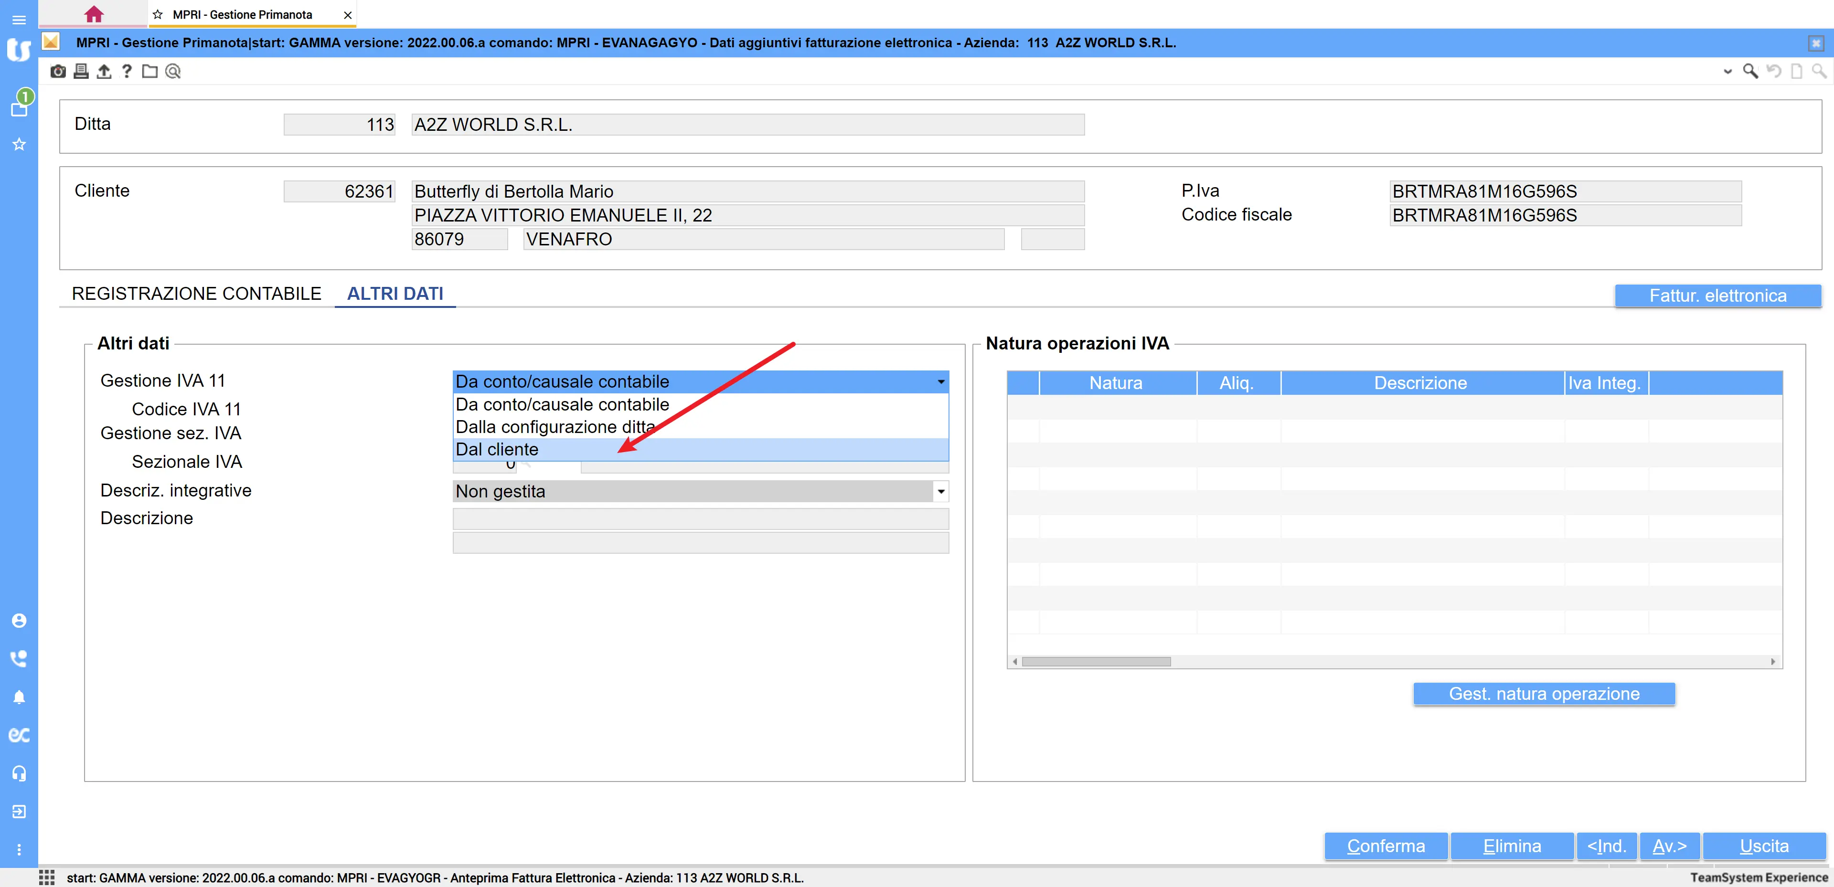This screenshot has width=1834, height=887.
Task: Click the printer icon in toolbar
Action: click(81, 71)
